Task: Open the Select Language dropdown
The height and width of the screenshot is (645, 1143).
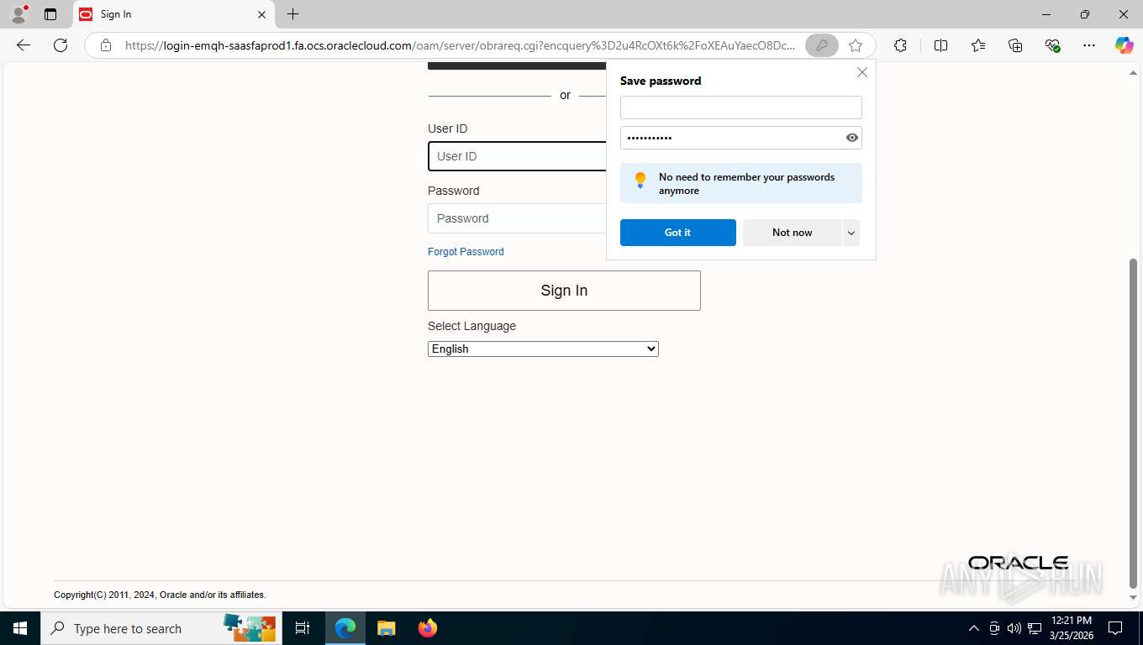Action: [543, 349]
